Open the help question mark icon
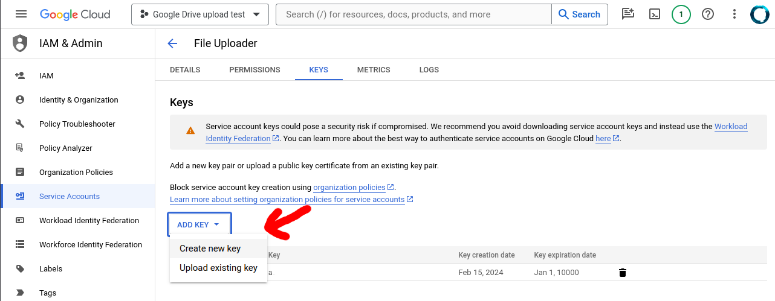 [x=708, y=14]
